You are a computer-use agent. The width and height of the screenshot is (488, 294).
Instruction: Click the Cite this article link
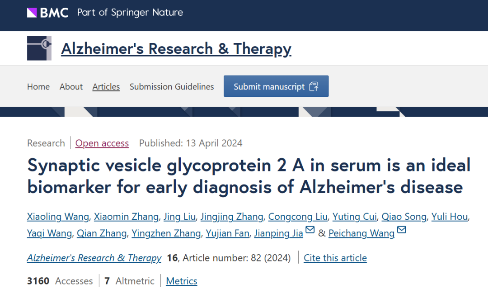(x=335, y=258)
